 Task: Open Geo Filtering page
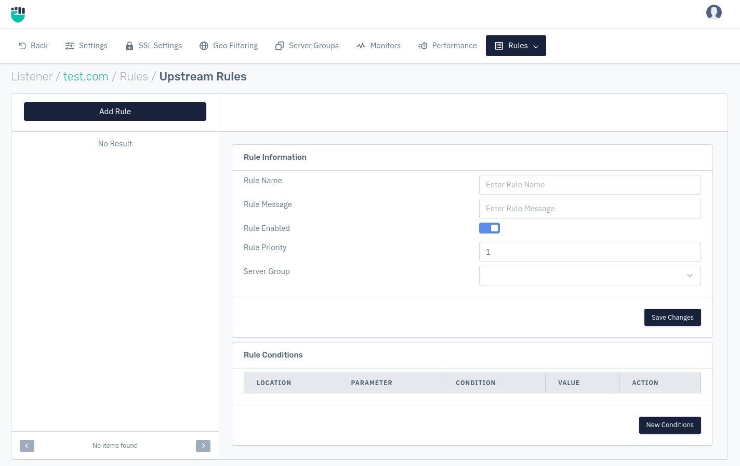point(229,46)
